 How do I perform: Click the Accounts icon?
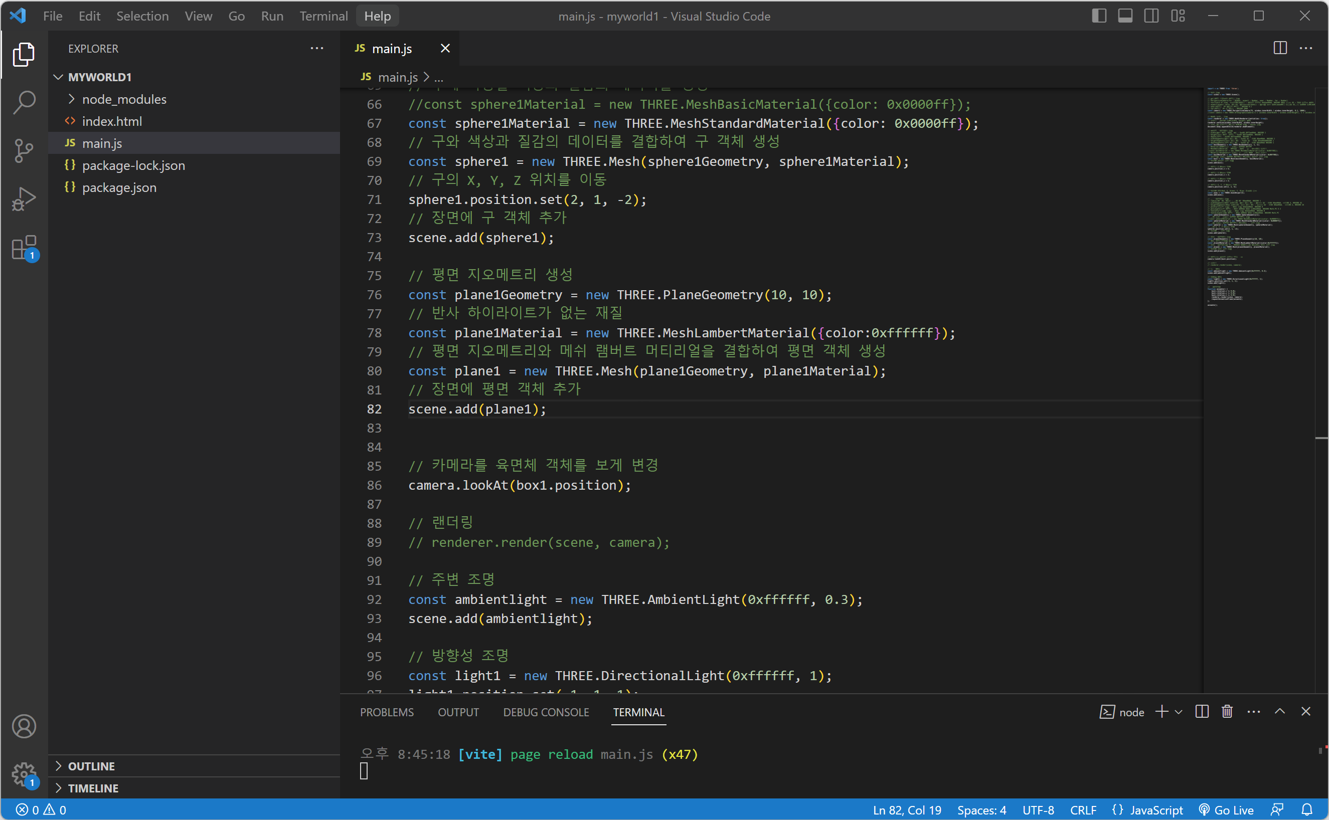click(24, 726)
